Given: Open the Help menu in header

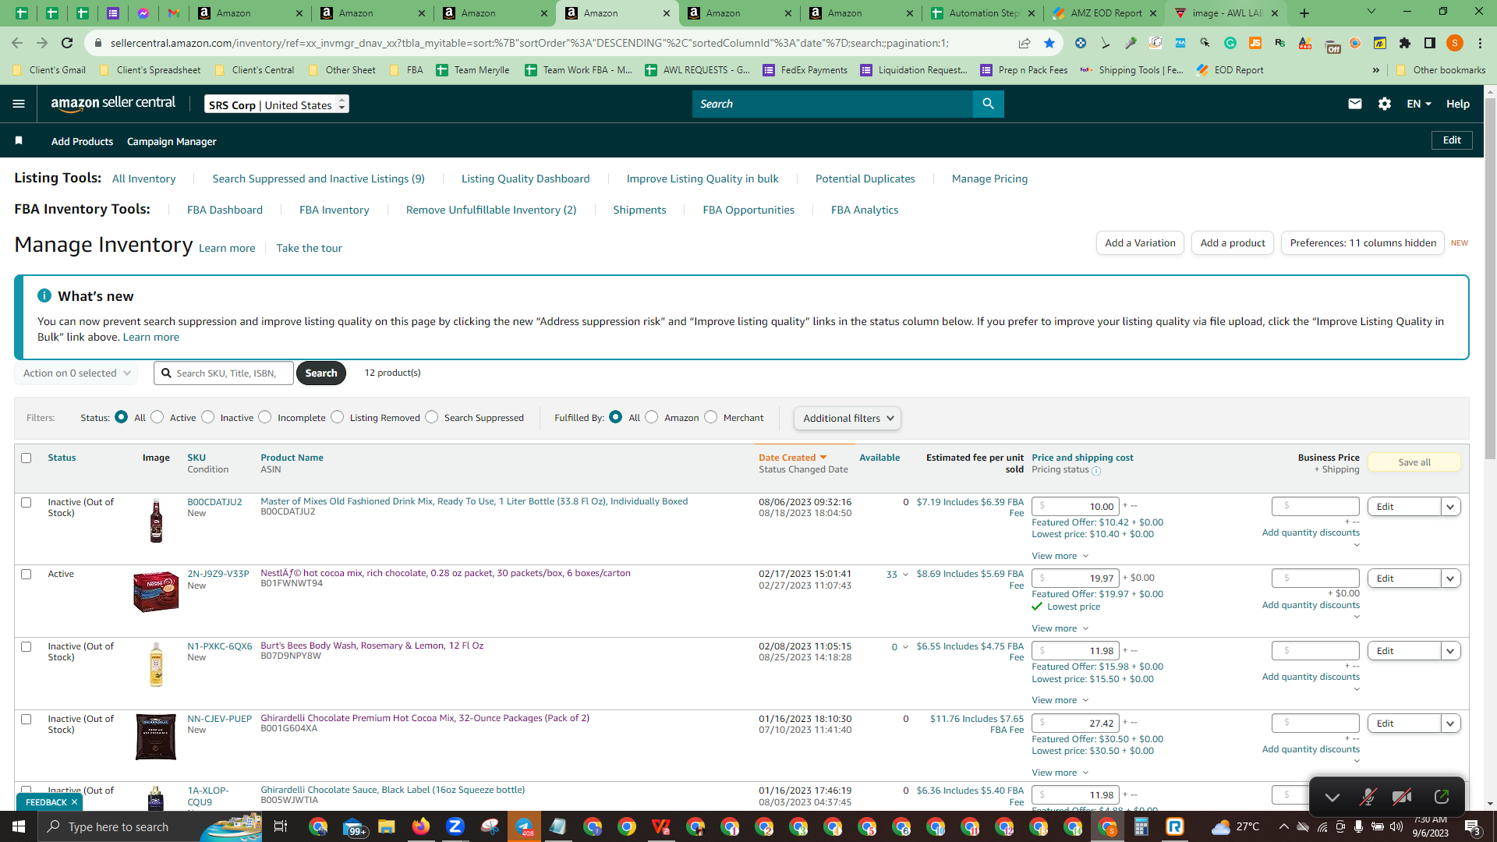Looking at the screenshot, I should click(x=1458, y=104).
